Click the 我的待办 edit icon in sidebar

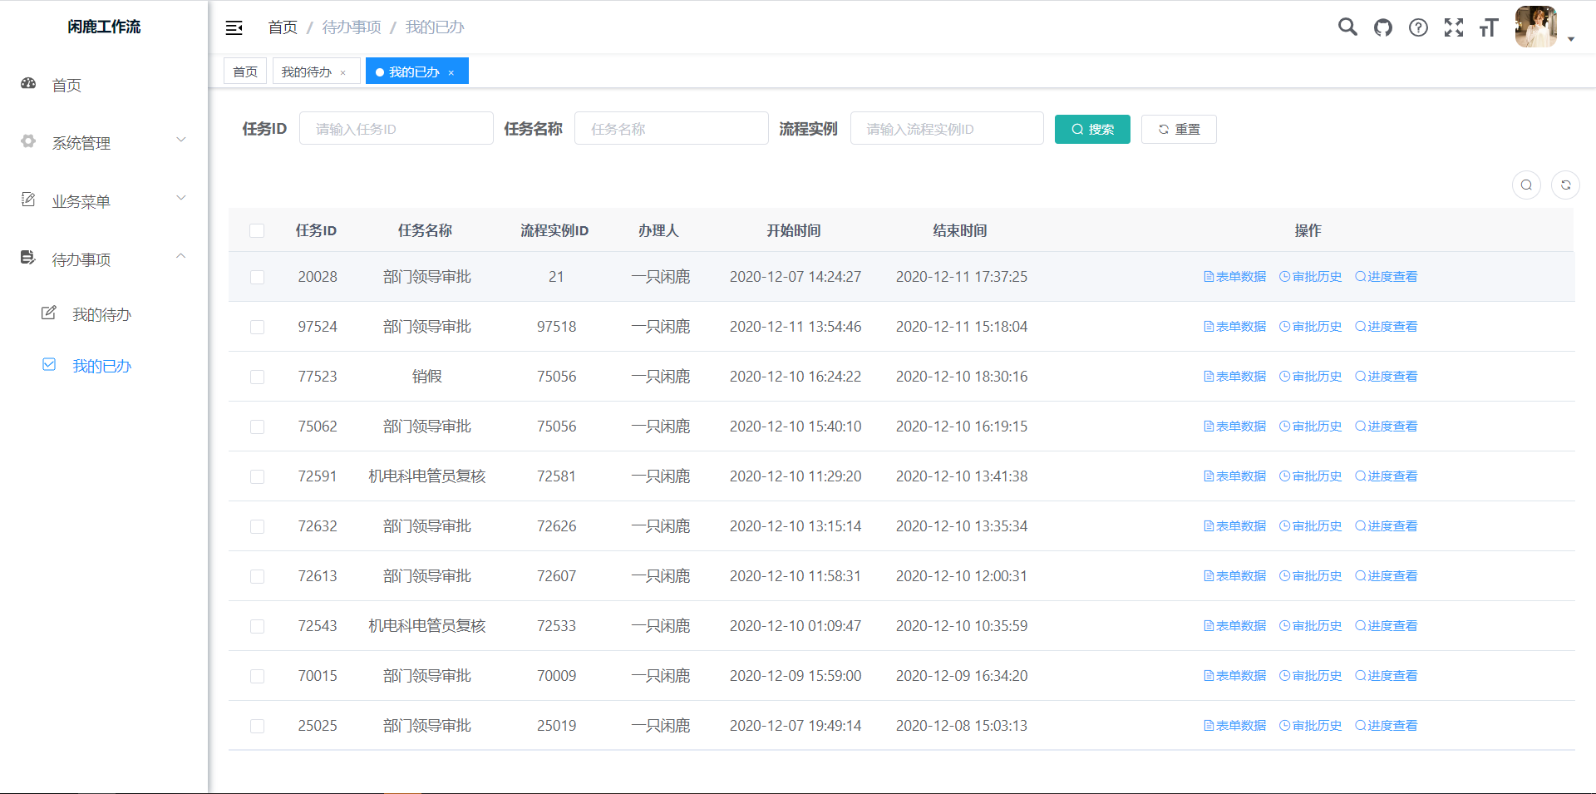[49, 313]
